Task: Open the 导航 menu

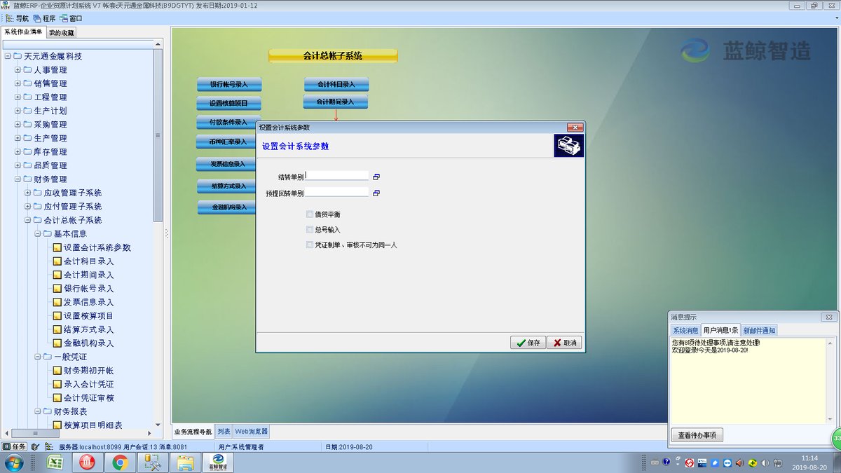Action: coord(17,18)
